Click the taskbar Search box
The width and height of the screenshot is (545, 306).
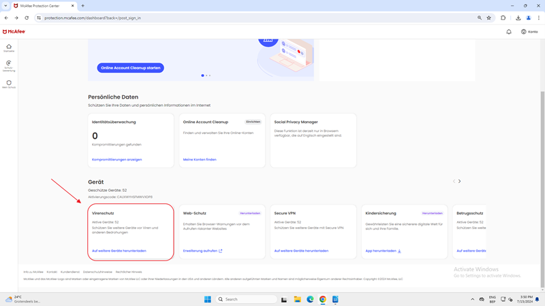tap(246, 299)
